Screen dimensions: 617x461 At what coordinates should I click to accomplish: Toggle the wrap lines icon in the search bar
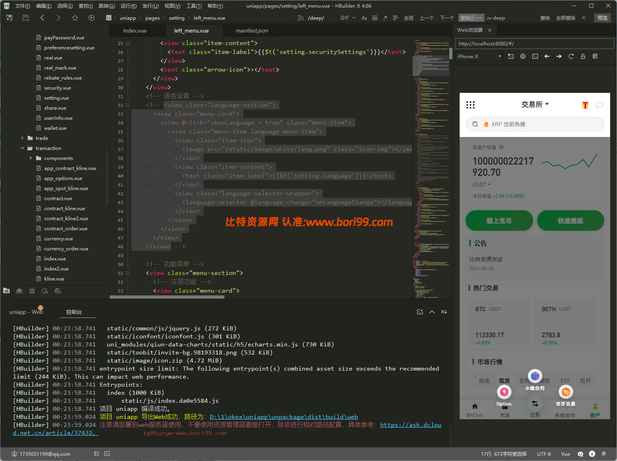(x=395, y=18)
